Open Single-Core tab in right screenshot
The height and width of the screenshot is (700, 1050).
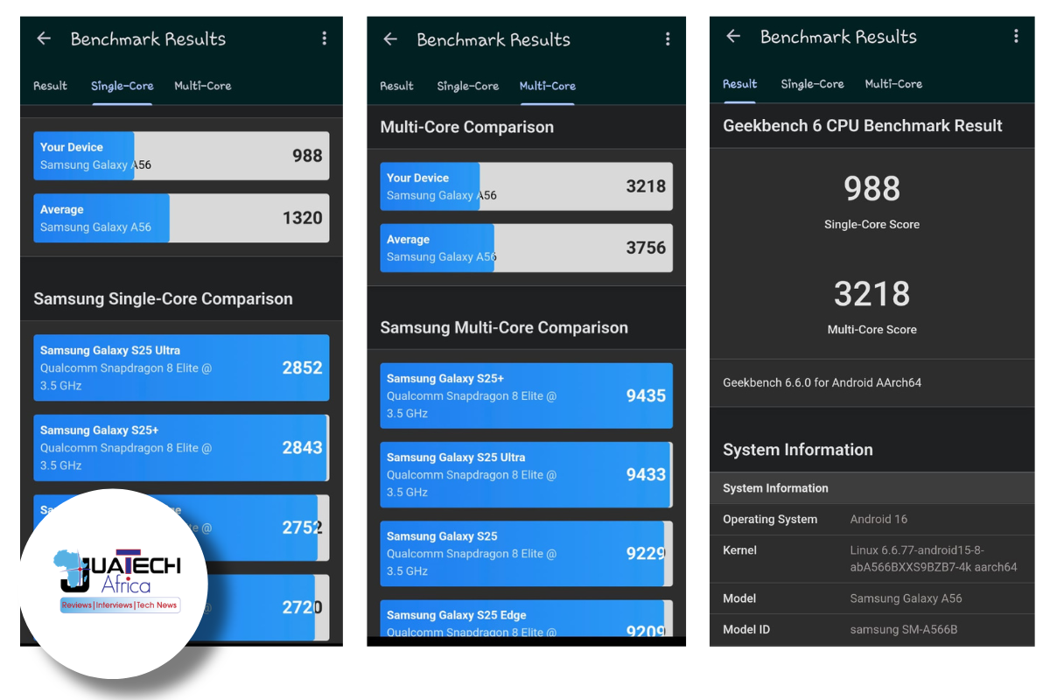pos(812,84)
